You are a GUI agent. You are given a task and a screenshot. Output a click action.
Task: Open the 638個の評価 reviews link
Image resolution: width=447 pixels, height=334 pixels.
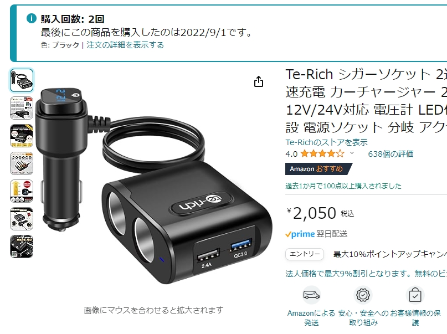pyautogui.click(x=391, y=154)
